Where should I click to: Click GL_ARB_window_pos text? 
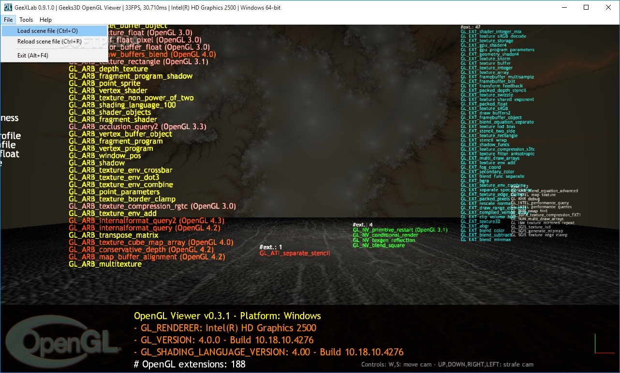coord(105,156)
